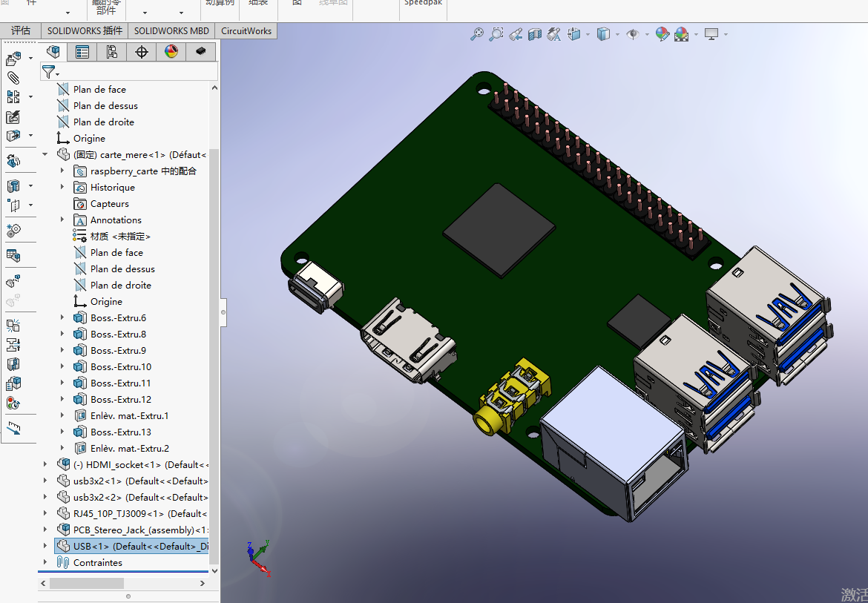
Task: Click the Reference Geometry icon in sidebar
Action: 13,205
